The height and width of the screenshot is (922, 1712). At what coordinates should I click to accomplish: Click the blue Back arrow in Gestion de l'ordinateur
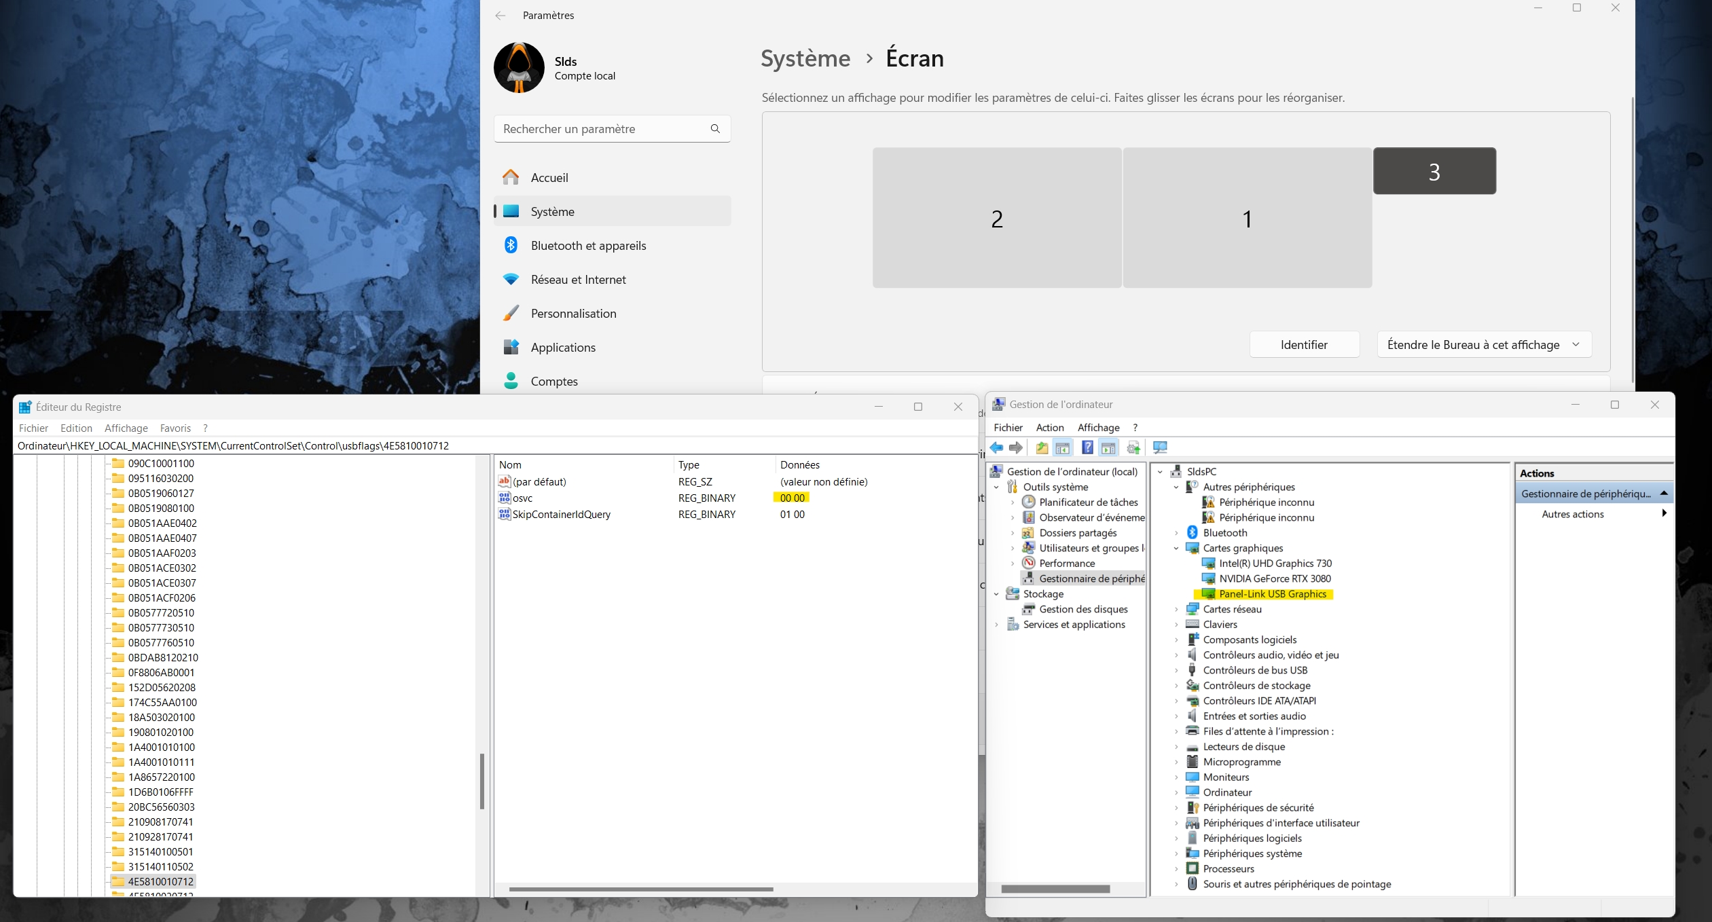996,447
